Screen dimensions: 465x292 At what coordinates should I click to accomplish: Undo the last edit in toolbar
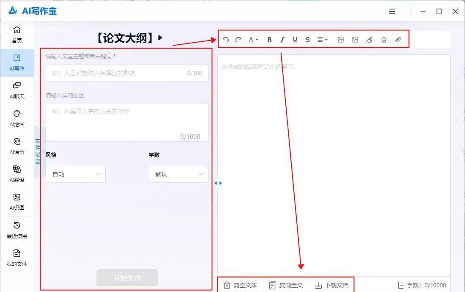(x=226, y=40)
